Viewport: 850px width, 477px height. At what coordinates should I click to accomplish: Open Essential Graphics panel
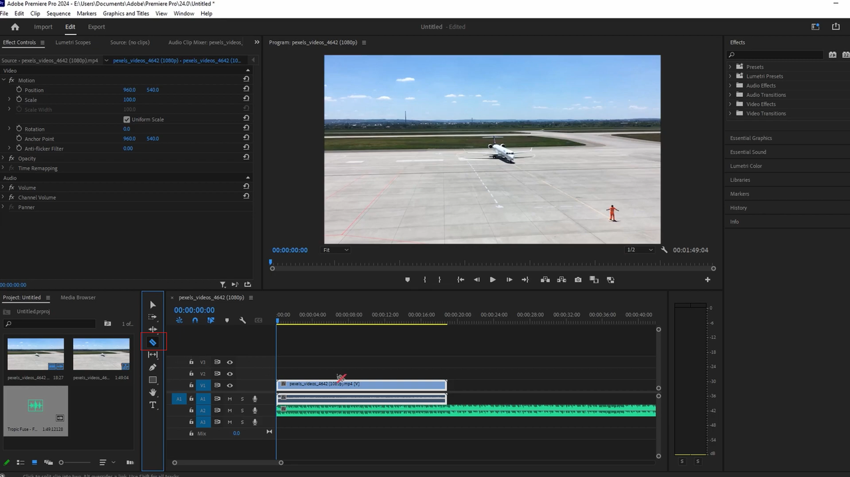coord(751,138)
